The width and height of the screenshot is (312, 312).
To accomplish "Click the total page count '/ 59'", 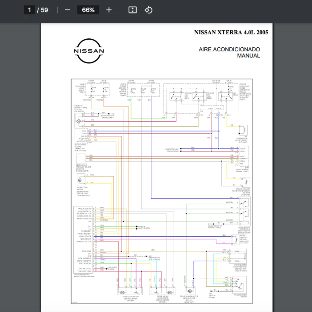I will pos(42,10).
